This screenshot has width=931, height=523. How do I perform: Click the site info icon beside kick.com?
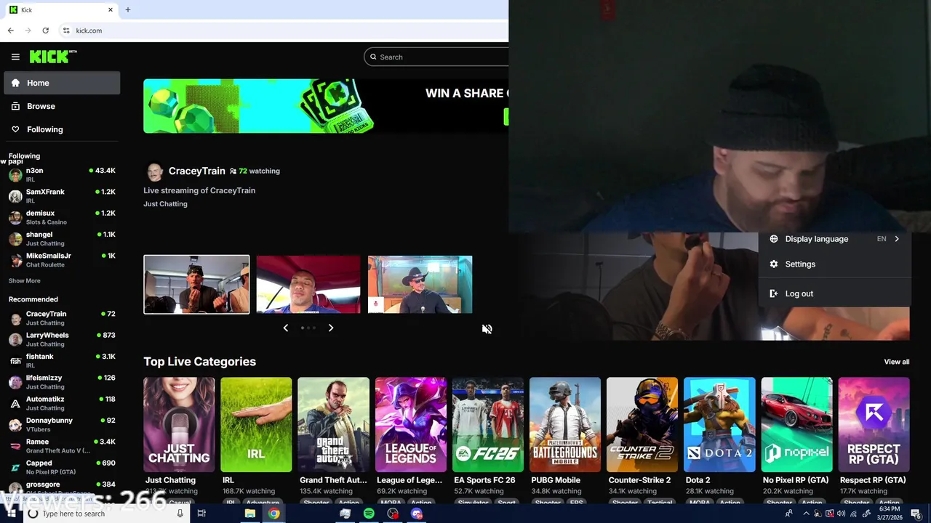66,31
